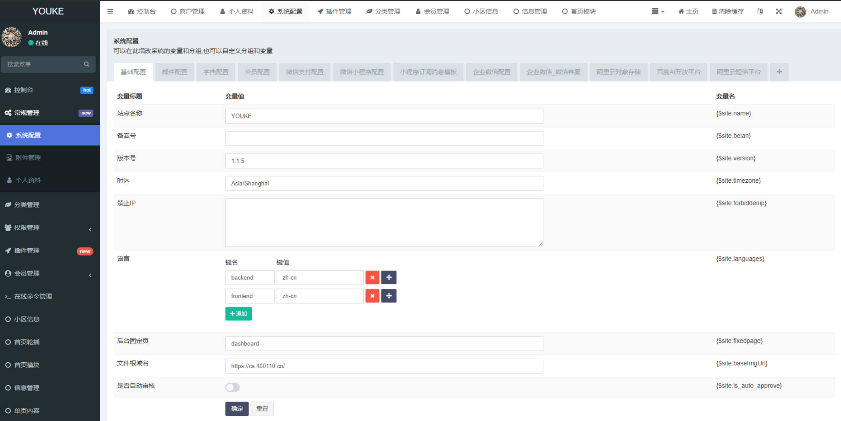The width and height of the screenshot is (841, 421).
Task: Click the 追加 button to add language entry
Action: point(238,314)
